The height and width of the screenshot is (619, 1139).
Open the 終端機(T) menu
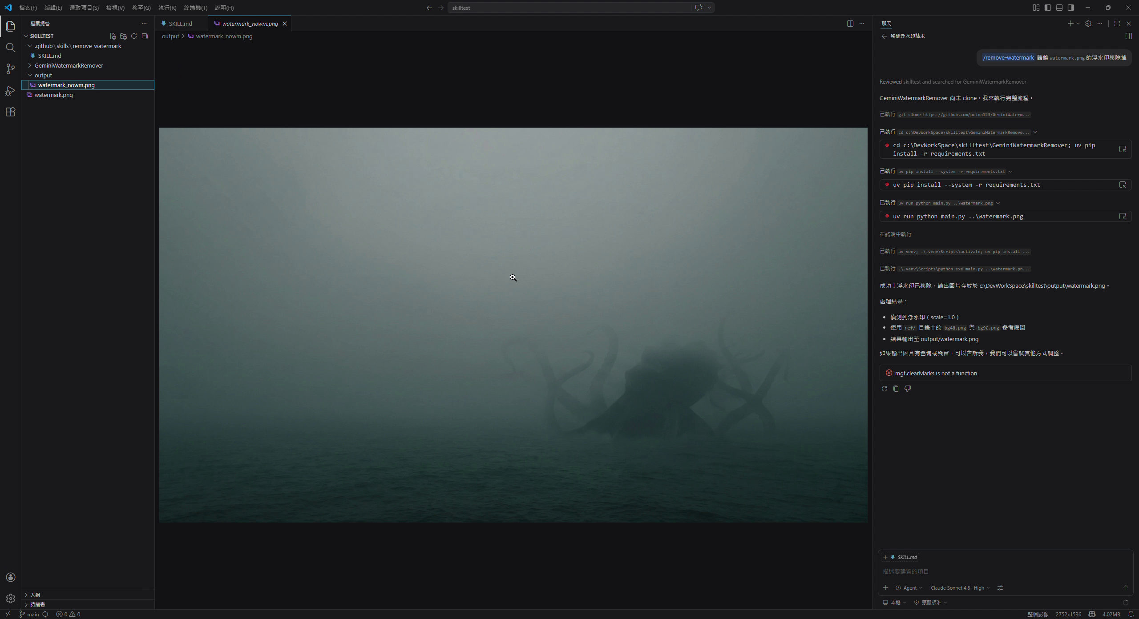[195, 8]
